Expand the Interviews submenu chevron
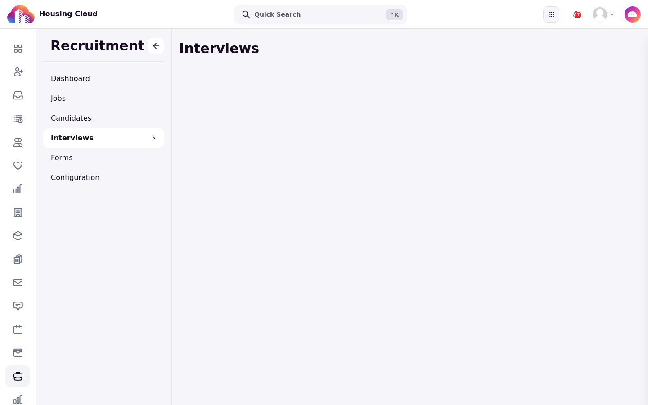 pos(153,138)
